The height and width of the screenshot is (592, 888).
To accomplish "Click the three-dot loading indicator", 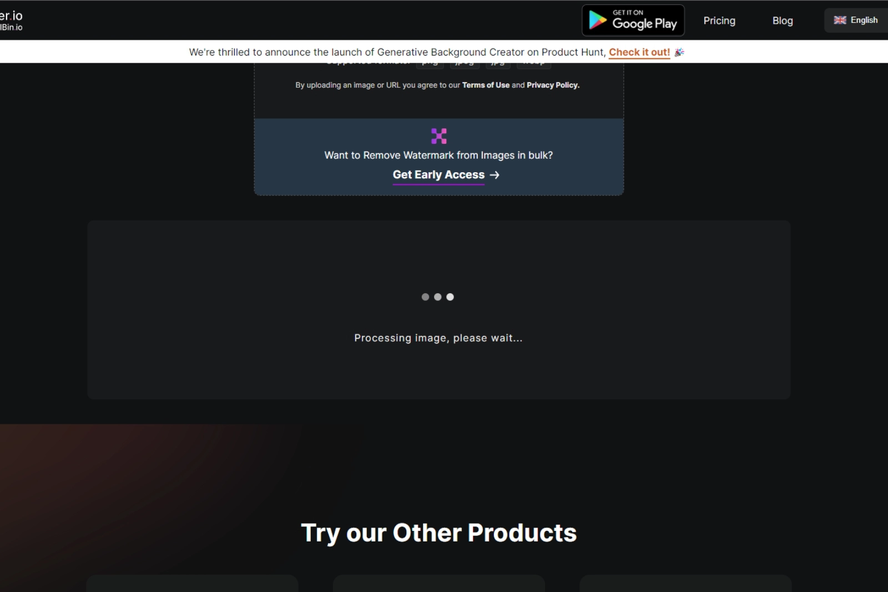I will [438, 297].
